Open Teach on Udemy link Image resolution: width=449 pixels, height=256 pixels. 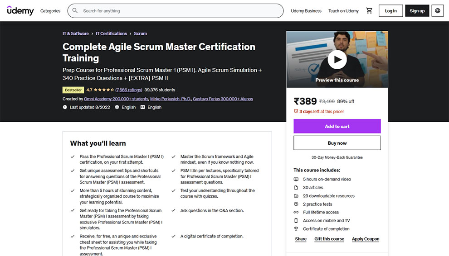coord(343,11)
